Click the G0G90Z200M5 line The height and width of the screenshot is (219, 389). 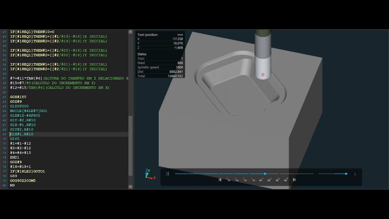23,181
